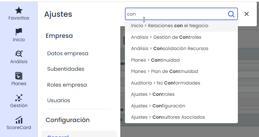259x137 pixels.
Task: Open the Análisis sidebar icon
Action: tap(19, 54)
